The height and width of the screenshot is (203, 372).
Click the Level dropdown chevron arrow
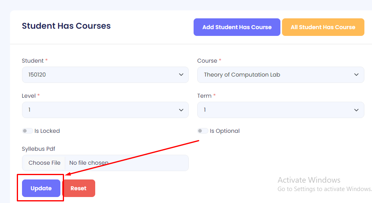pyautogui.click(x=181, y=110)
